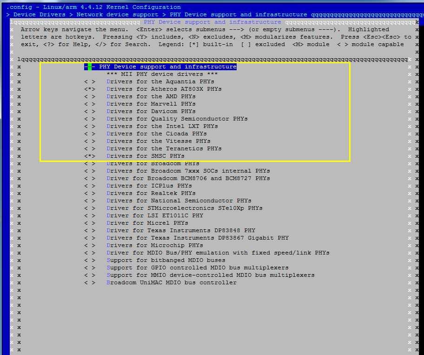The image size is (424, 355).
Task: Toggle the SMSC PHYs driver selection
Action: coord(90,156)
